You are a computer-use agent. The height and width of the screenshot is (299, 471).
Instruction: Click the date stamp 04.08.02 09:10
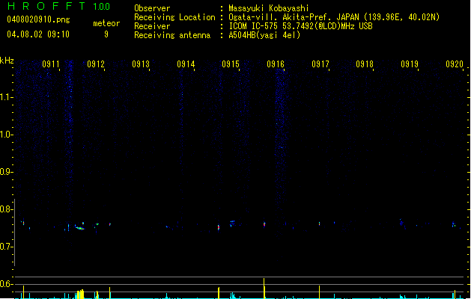(38, 34)
